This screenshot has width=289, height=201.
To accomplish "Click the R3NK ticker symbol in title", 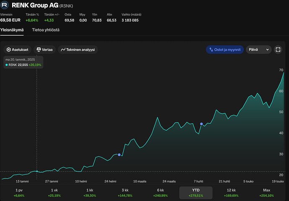I will point(66,6).
